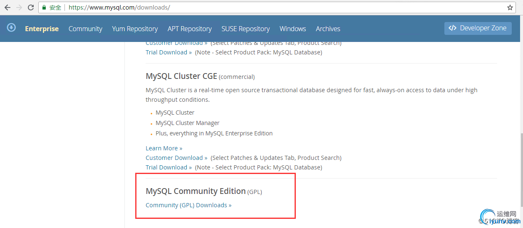
Task: Click the browser Back arrow
Action: click(x=7, y=7)
